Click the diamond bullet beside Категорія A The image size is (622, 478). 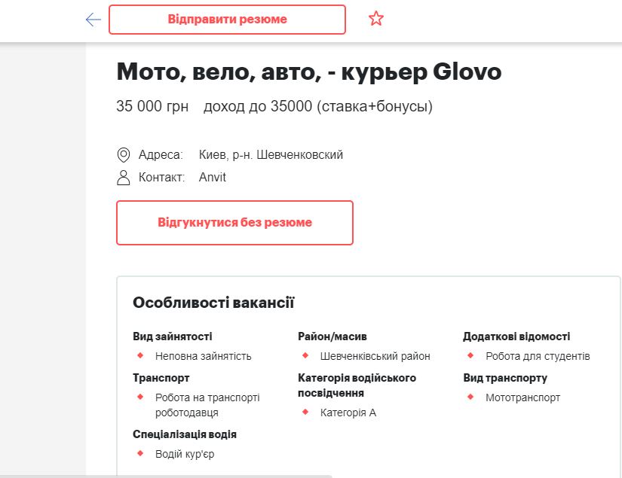pyautogui.click(x=304, y=413)
